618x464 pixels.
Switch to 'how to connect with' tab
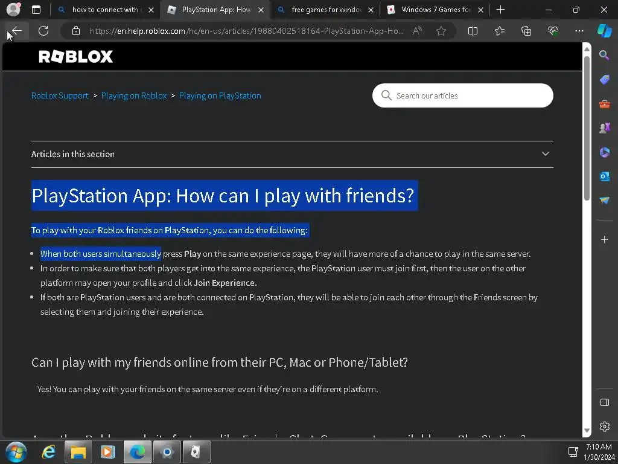click(106, 10)
